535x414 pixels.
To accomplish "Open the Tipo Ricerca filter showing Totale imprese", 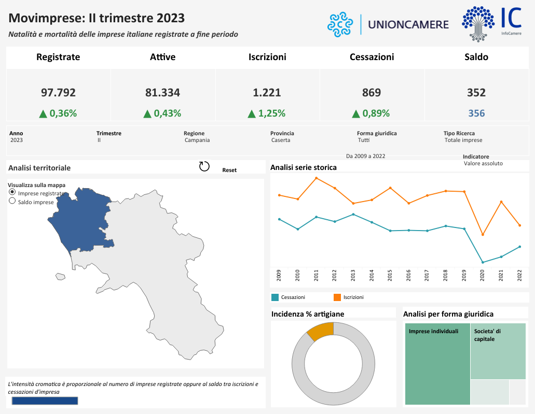I will (x=463, y=140).
